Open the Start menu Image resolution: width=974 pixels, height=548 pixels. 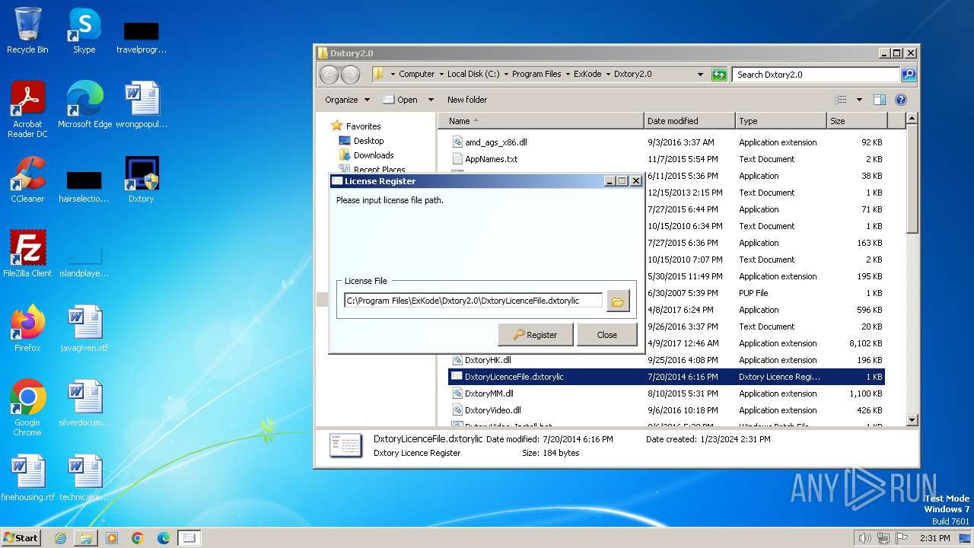pyautogui.click(x=21, y=537)
